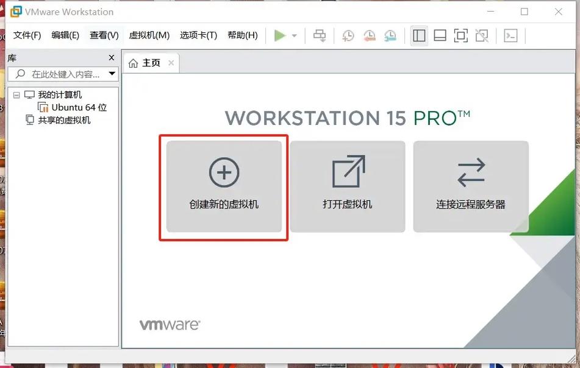Open the library search filter dropdown arrow

click(x=112, y=74)
